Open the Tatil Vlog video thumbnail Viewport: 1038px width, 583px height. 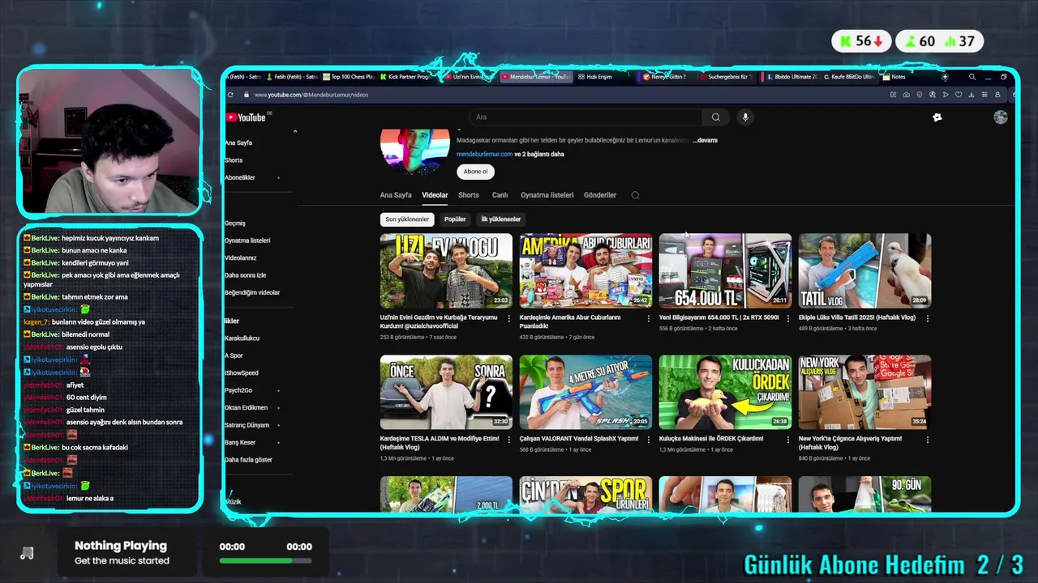pyautogui.click(x=864, y=270)
